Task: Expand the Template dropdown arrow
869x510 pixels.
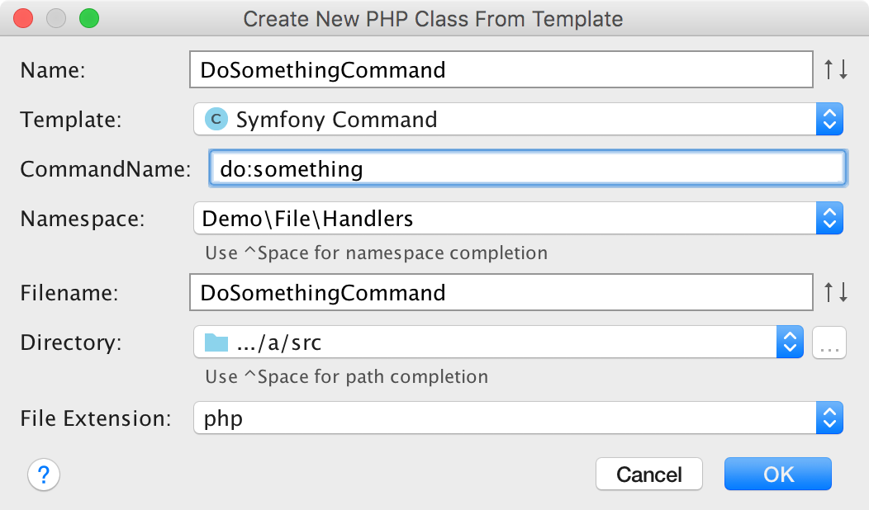Action: point(829,119)
